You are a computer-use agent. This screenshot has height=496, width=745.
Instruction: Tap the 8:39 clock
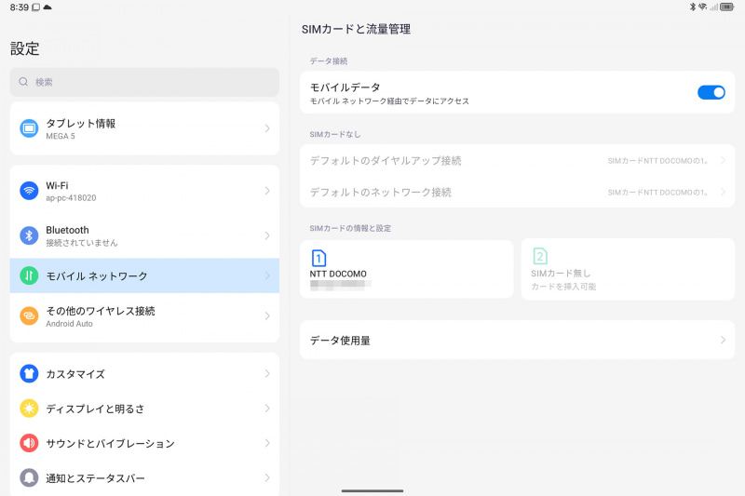(x=19, y=7)
